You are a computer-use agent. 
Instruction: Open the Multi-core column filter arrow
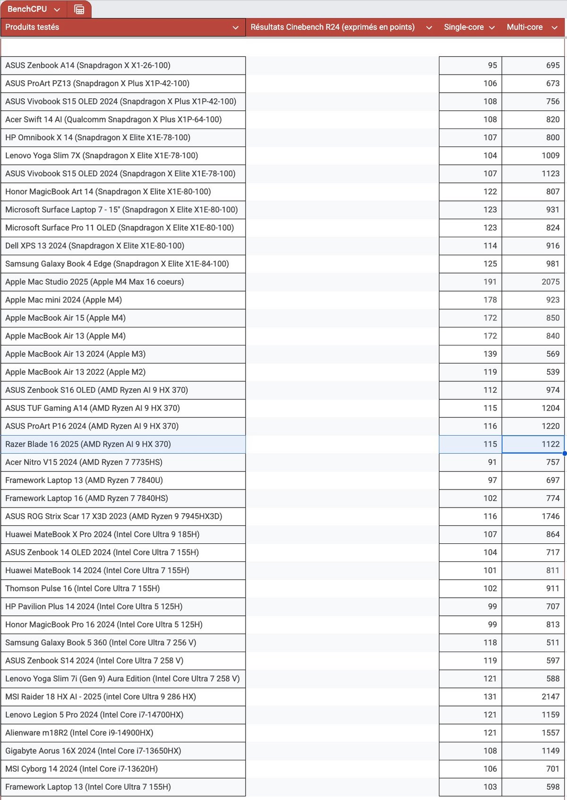click(x=555, y=27)
